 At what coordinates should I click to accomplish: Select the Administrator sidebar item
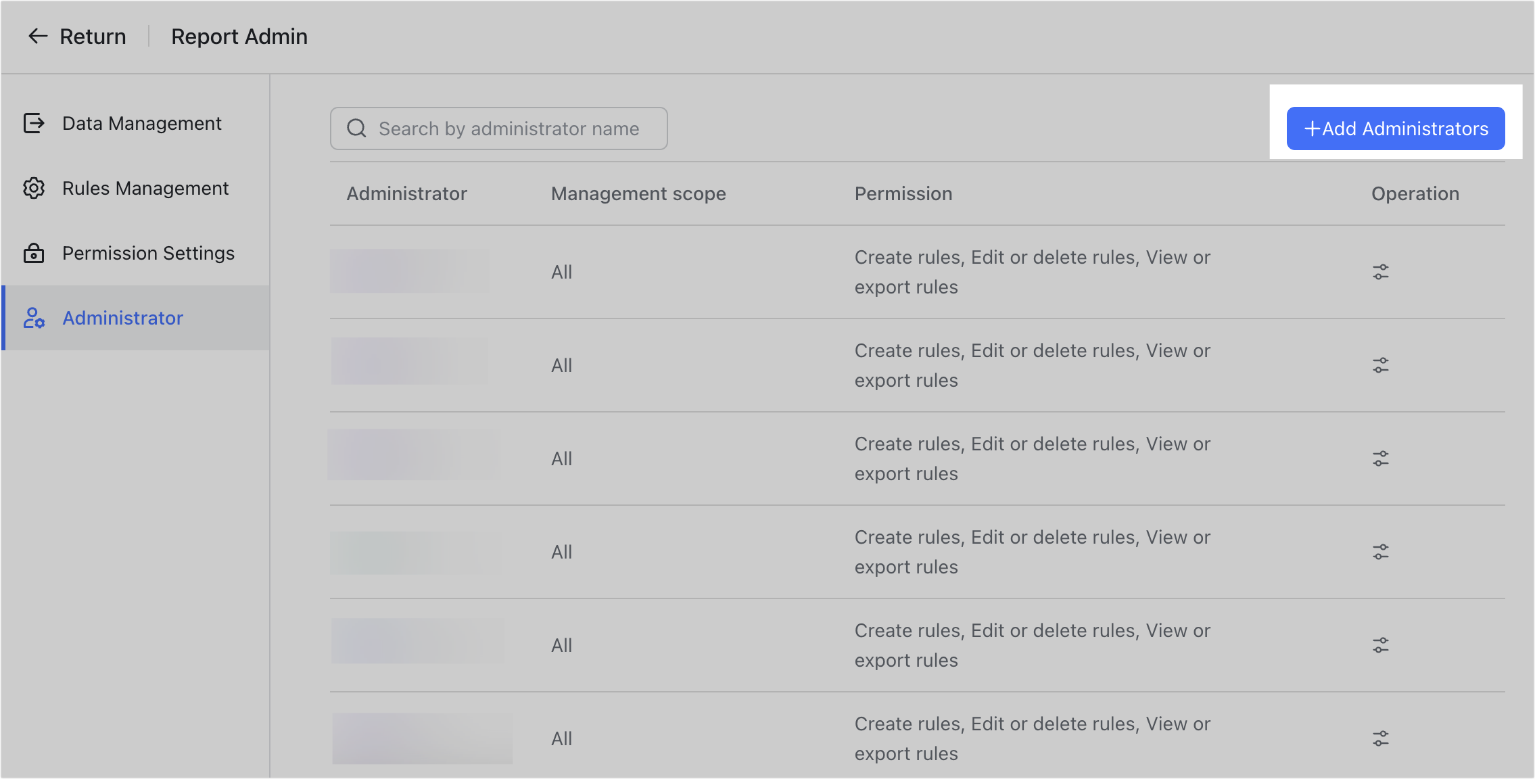point(135,318)
